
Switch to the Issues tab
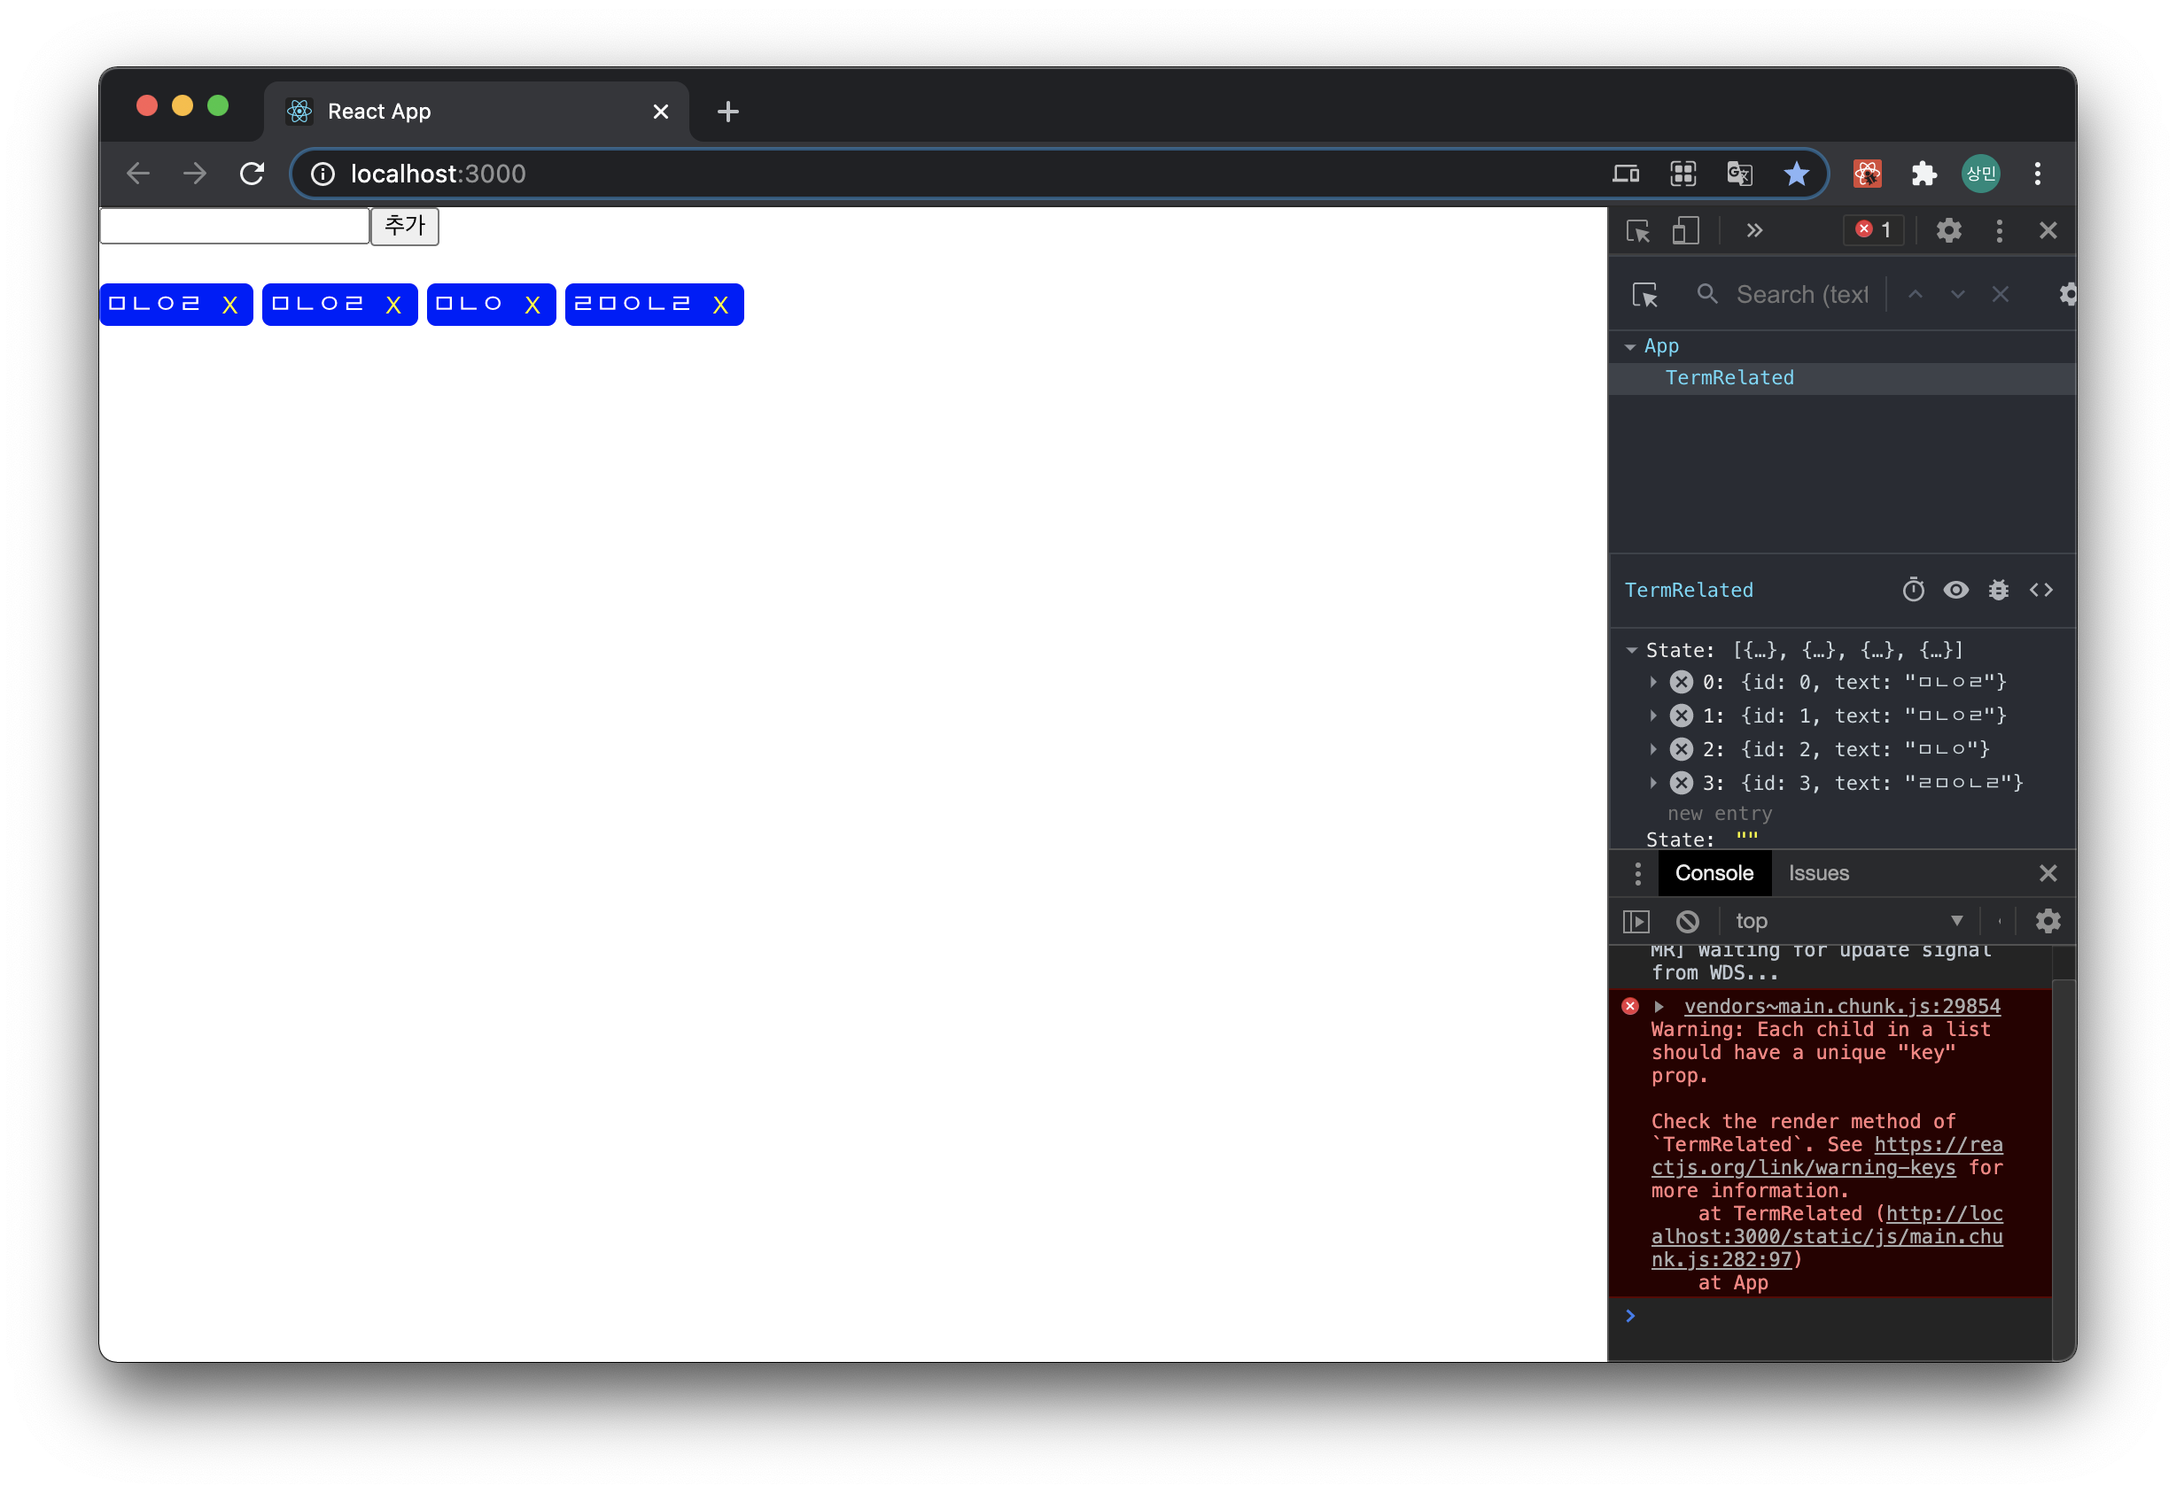(1818, 872)
